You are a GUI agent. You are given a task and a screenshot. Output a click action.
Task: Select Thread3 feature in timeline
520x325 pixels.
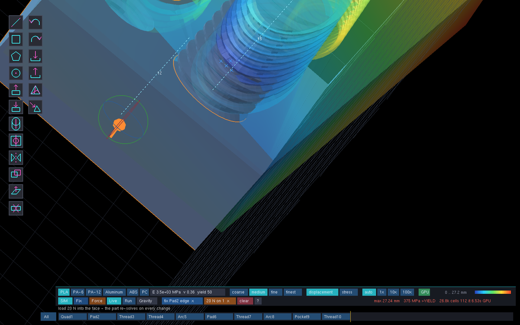[x=131, y=317]
